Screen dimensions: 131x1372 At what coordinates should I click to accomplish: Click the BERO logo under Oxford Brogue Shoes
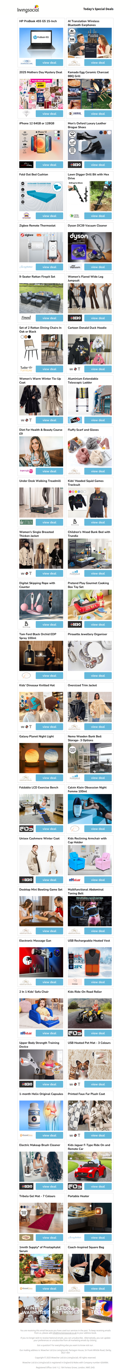[75, 165]
